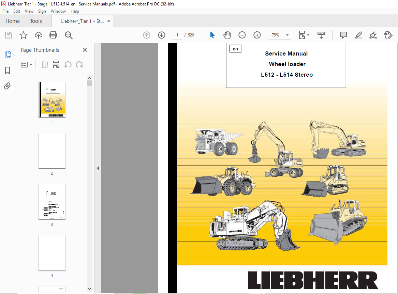Show Page Thumbnails sidebar icon
The image size is (398, 294).
pos(8,54)
